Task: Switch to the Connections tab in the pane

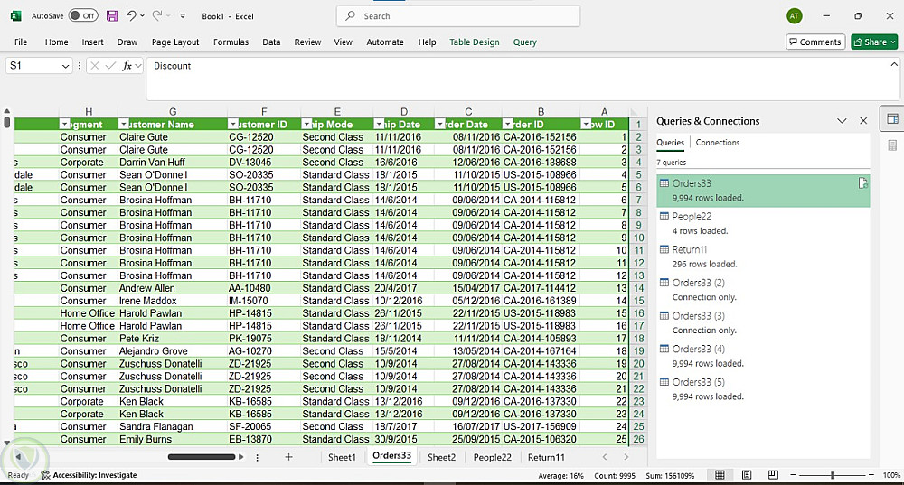Action: [717, 143]
